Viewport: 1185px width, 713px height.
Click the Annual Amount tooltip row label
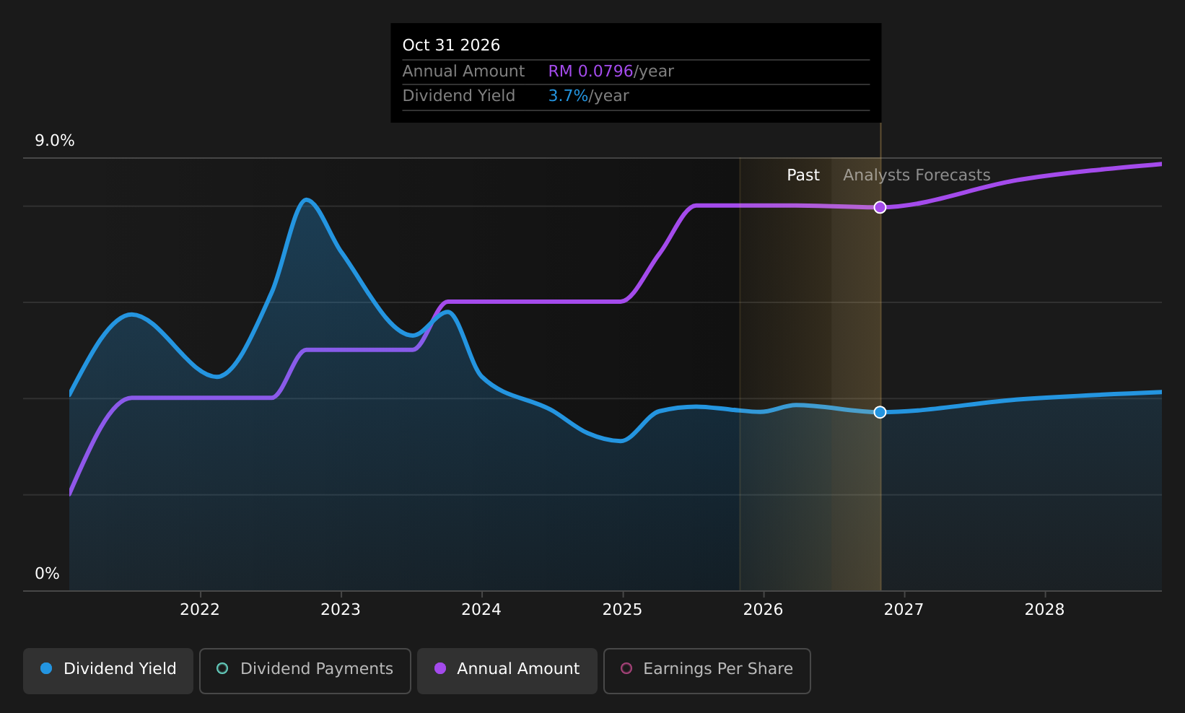point(463,71)
